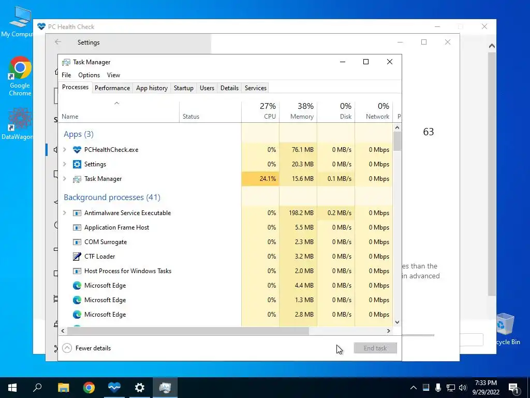530x398 pixels.
Task: Click the CTF Loader pen icon
Action: click(77, 256)
